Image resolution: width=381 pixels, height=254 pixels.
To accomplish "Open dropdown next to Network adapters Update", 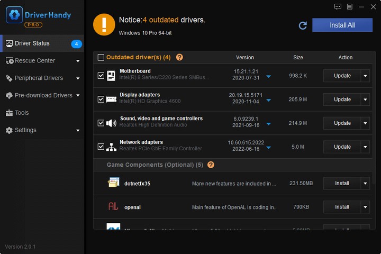I will [365, 147].
